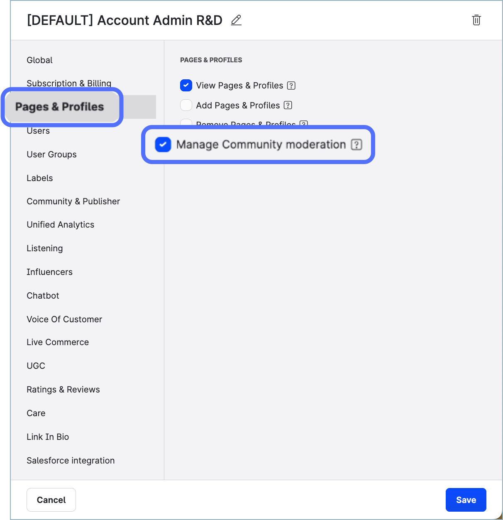The width and height of the screenshot is (503, 520).
Task: Toggle Manage Community moderation checkbox
Action: (163, 145)
